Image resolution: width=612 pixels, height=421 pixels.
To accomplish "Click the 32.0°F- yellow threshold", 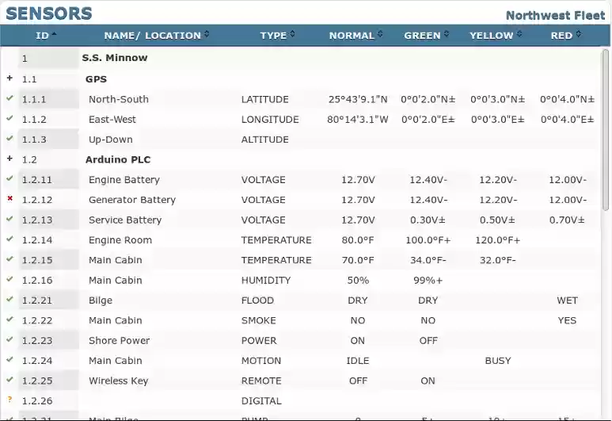I will click(498, 260).
